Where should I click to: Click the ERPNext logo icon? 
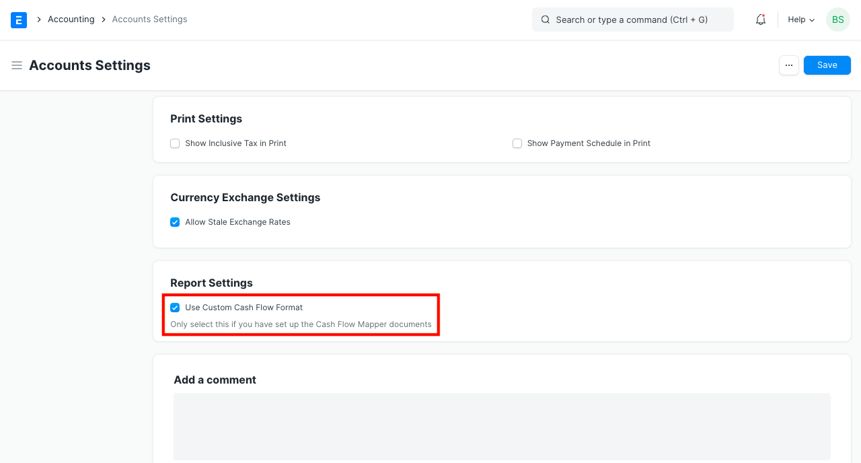pyautogui.click(x=18, y=20)
